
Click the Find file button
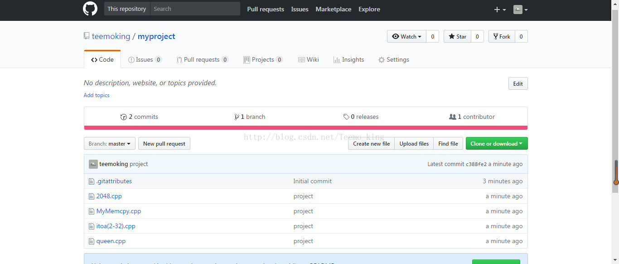448,144
